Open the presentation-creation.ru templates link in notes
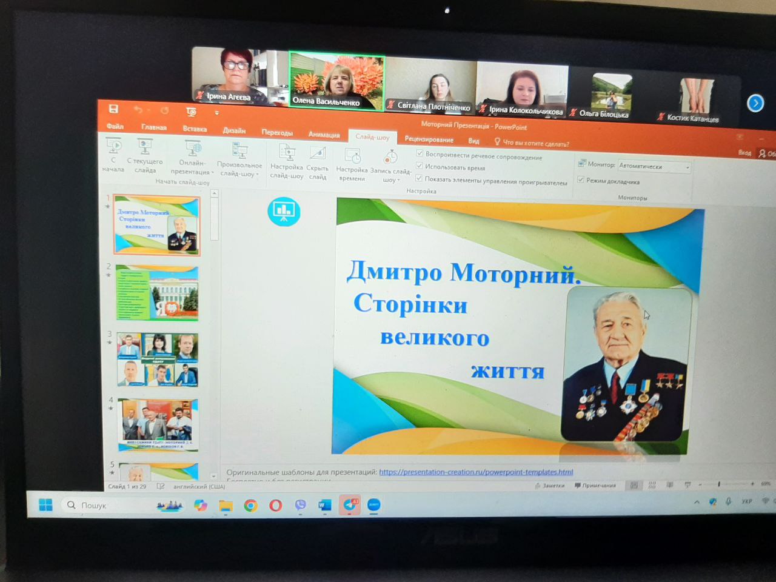 tap(476, 472)
